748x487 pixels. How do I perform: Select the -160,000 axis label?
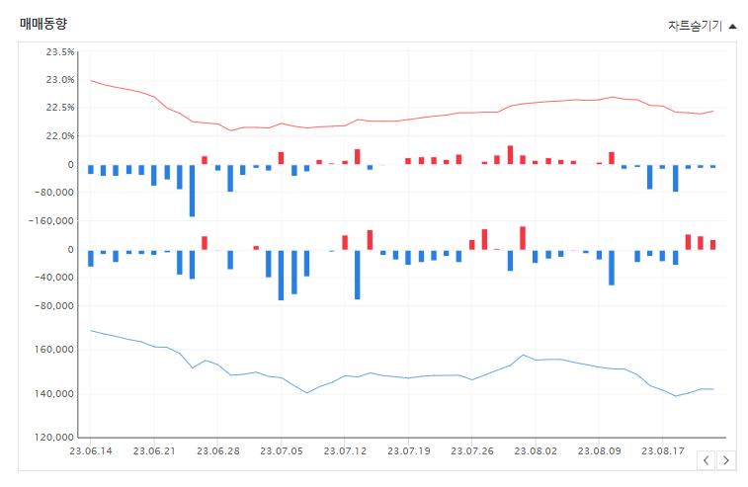51,221
